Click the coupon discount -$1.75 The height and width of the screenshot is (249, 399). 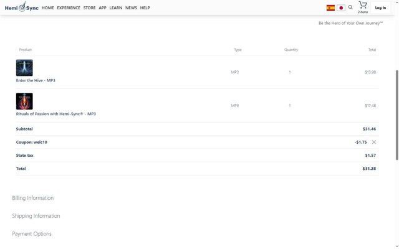click(x=361, y=142)
